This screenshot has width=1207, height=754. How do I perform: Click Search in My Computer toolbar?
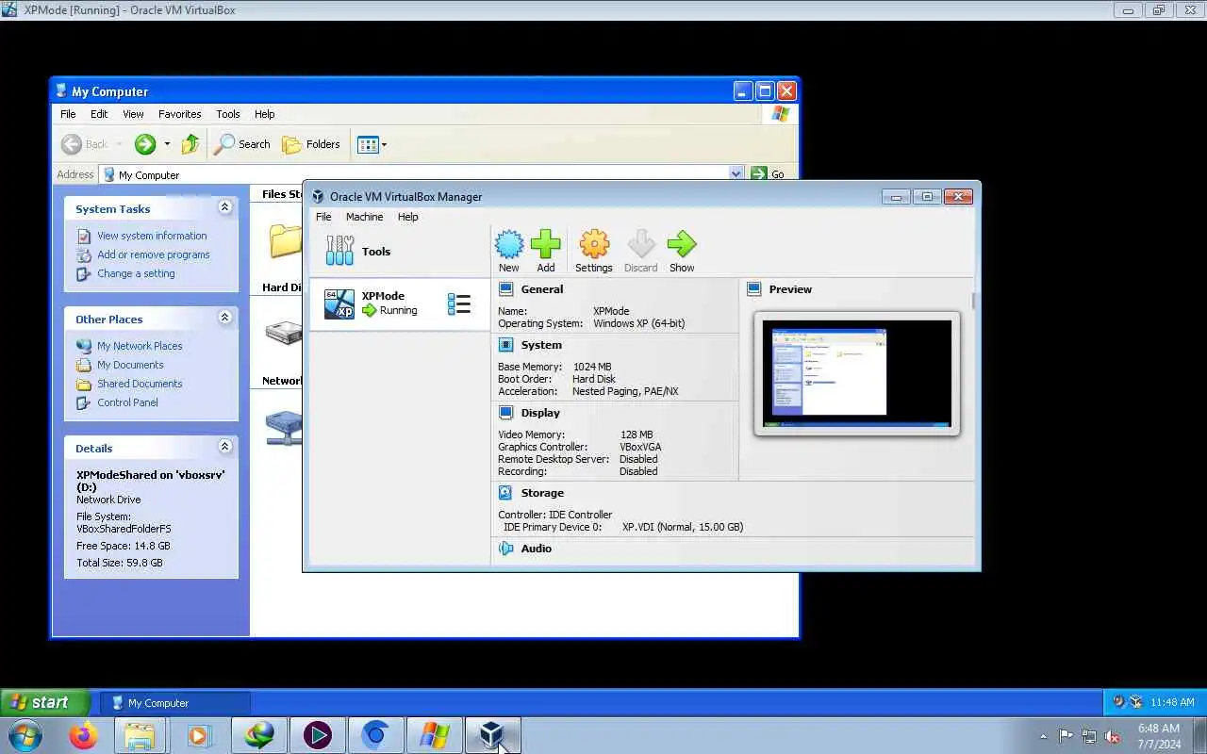click(242, 144)
